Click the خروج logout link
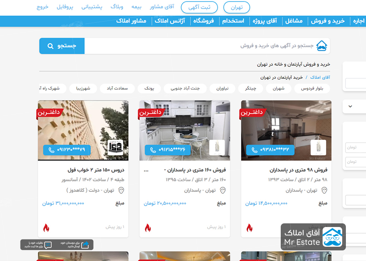366x261 pixels. pyautogui.click(x=42, y=7)
